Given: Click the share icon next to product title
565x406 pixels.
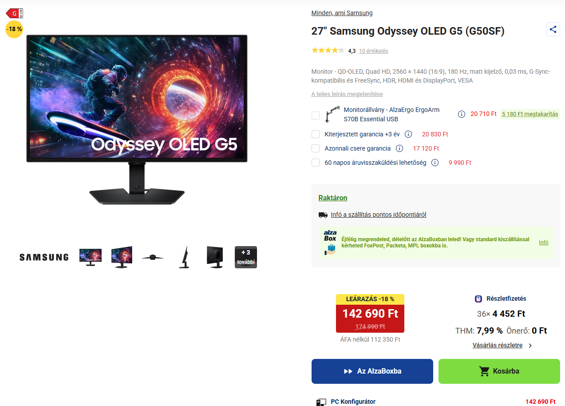Looking at the screenshot, I should pyautogui.click(x=553, y=30).
